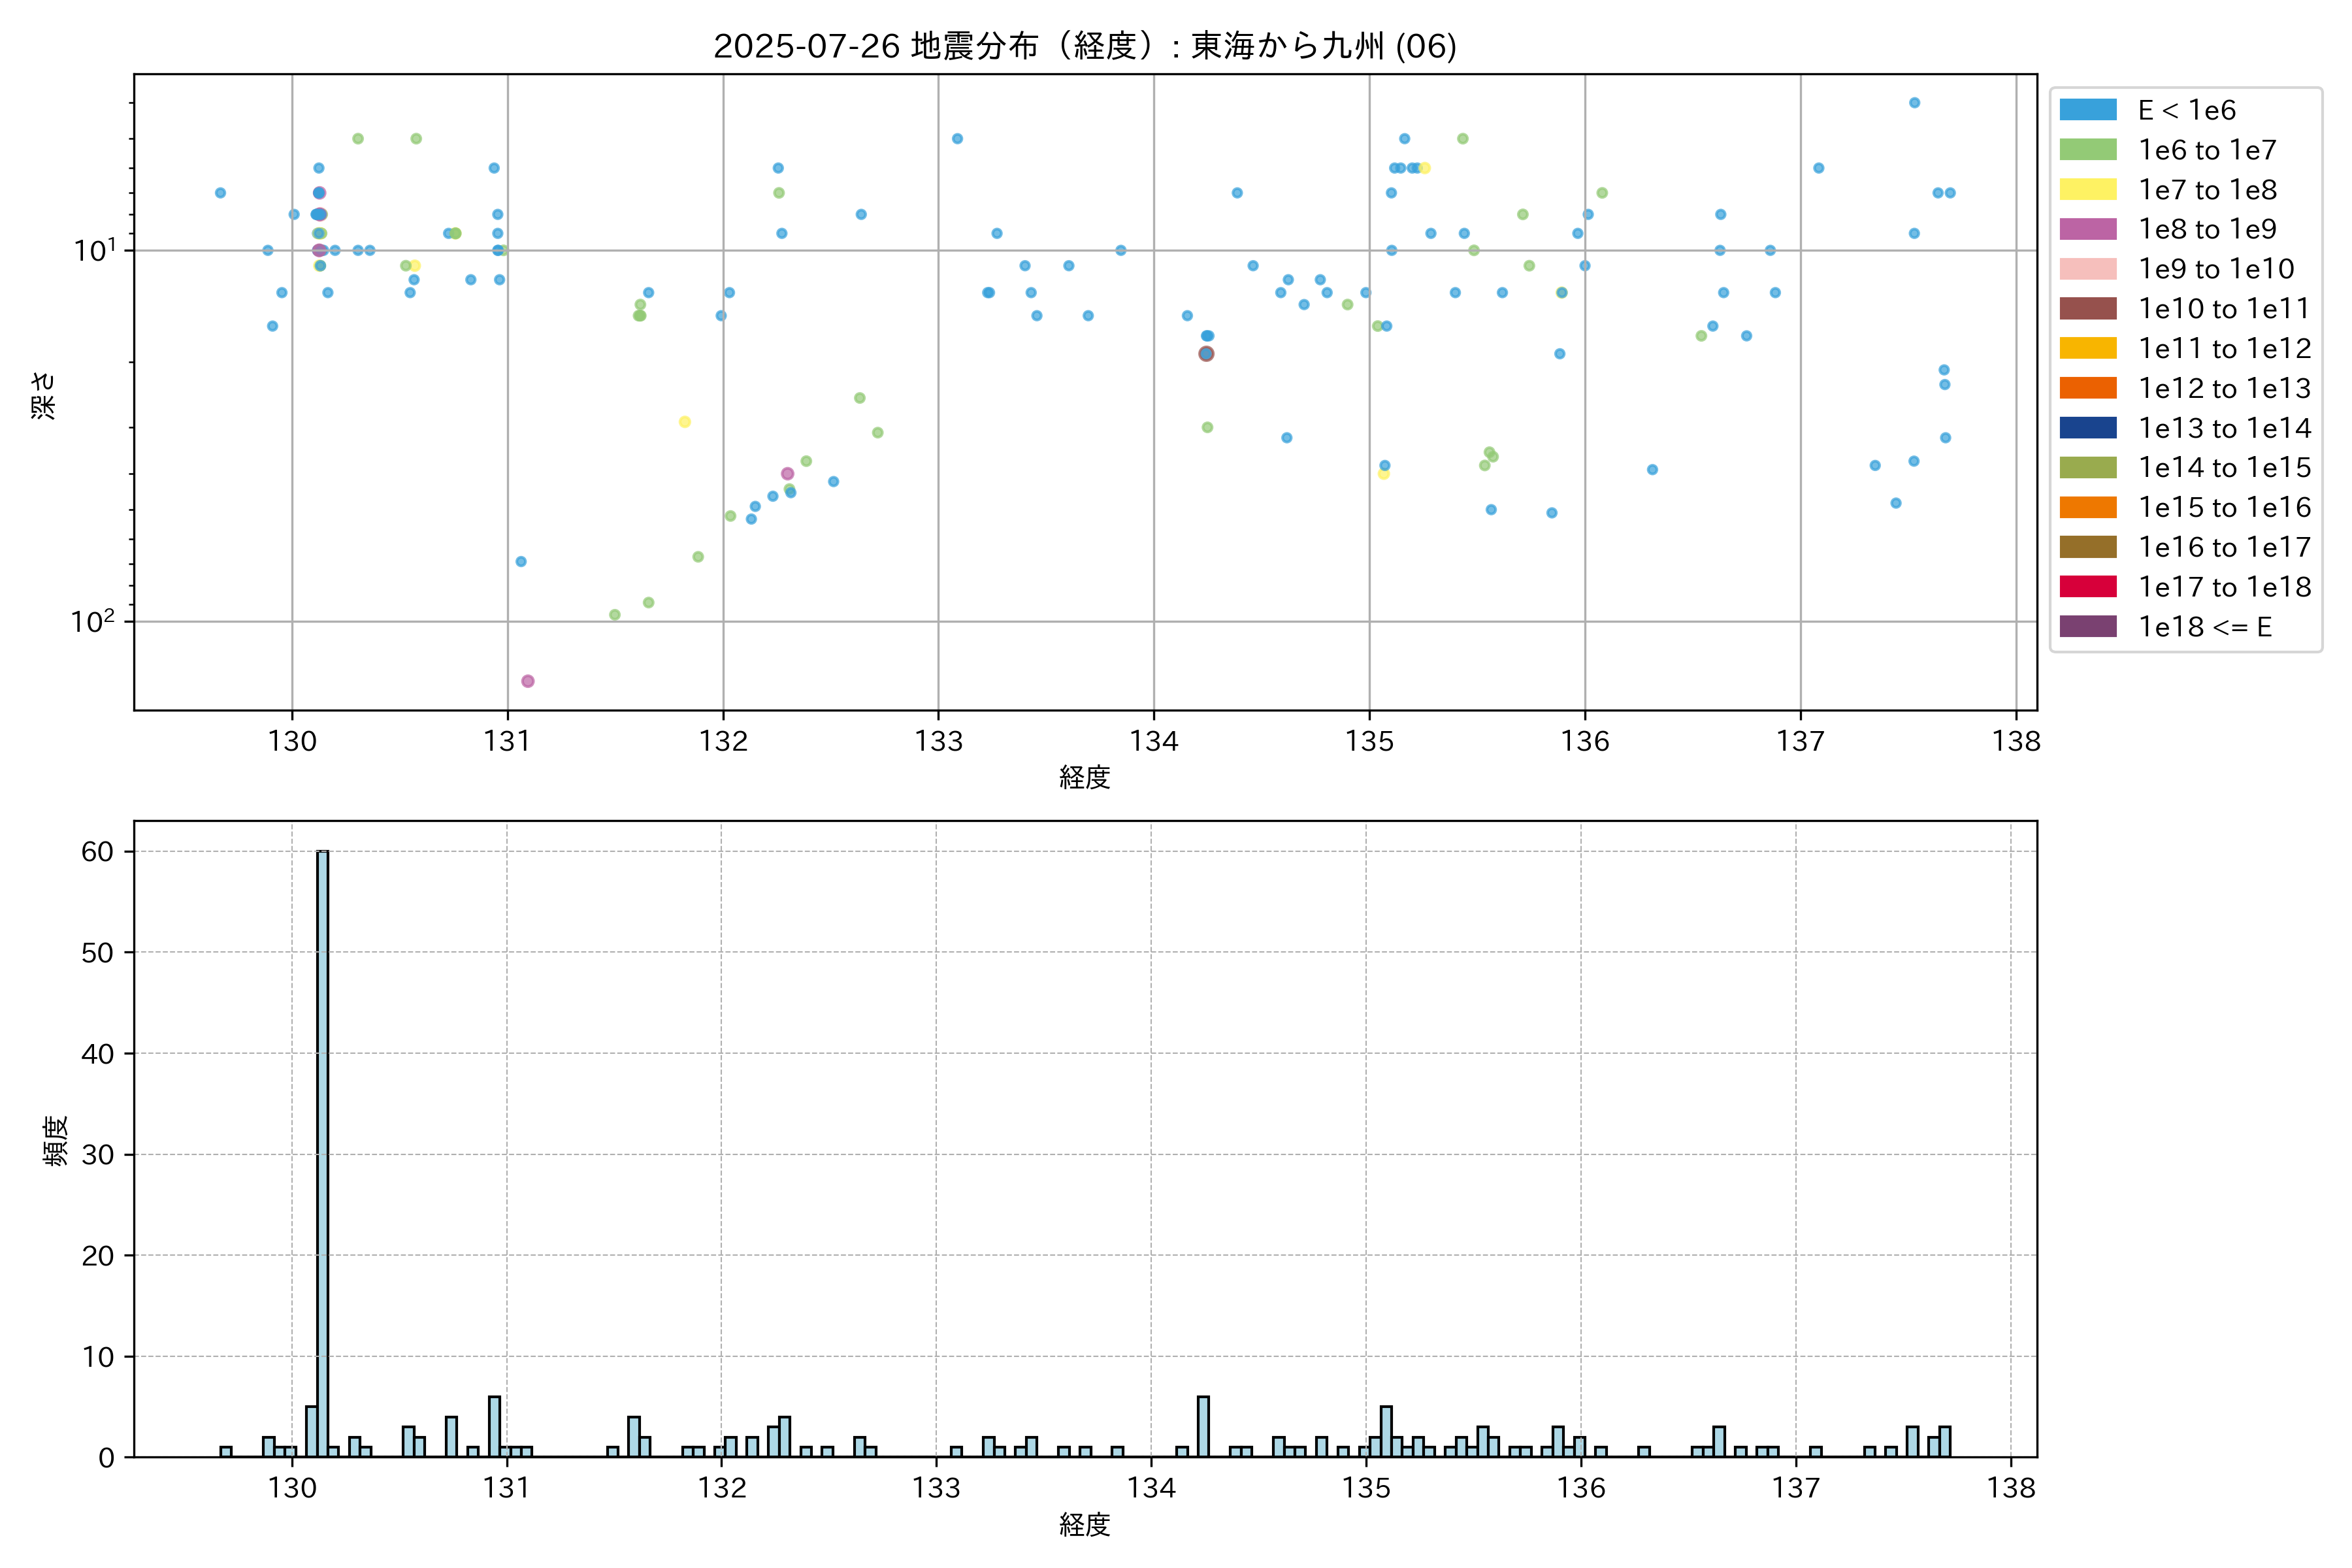Click the red-outlined dot near longitude 134.25
This screenshot has width=2352, height=1568.
(1206, 354)
